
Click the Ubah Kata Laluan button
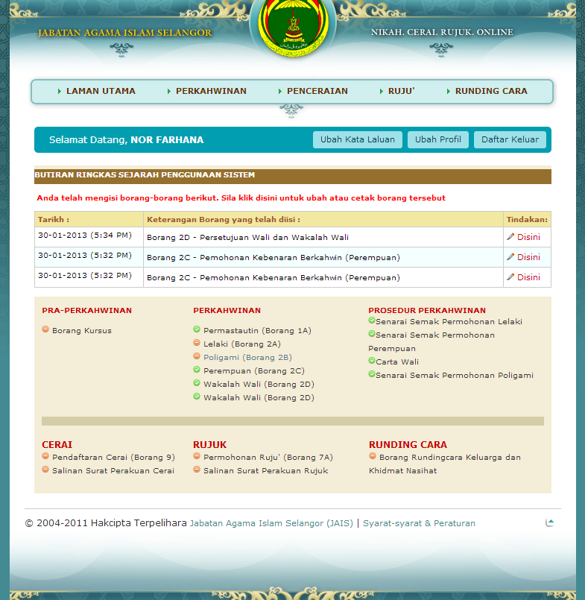tap(358, 139)
